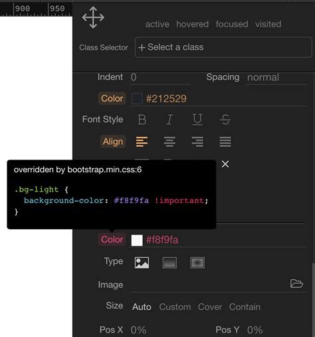315x337 pixels.
Task: Click the Indent value field
Action: tap(159, 77)
